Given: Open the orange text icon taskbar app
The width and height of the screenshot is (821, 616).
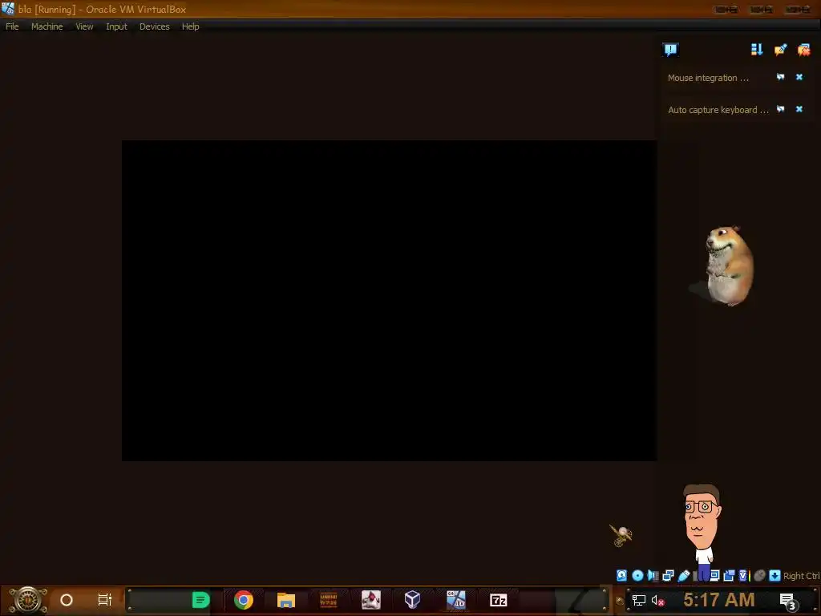Looking at the screenshot, I should tap(328, 600).
